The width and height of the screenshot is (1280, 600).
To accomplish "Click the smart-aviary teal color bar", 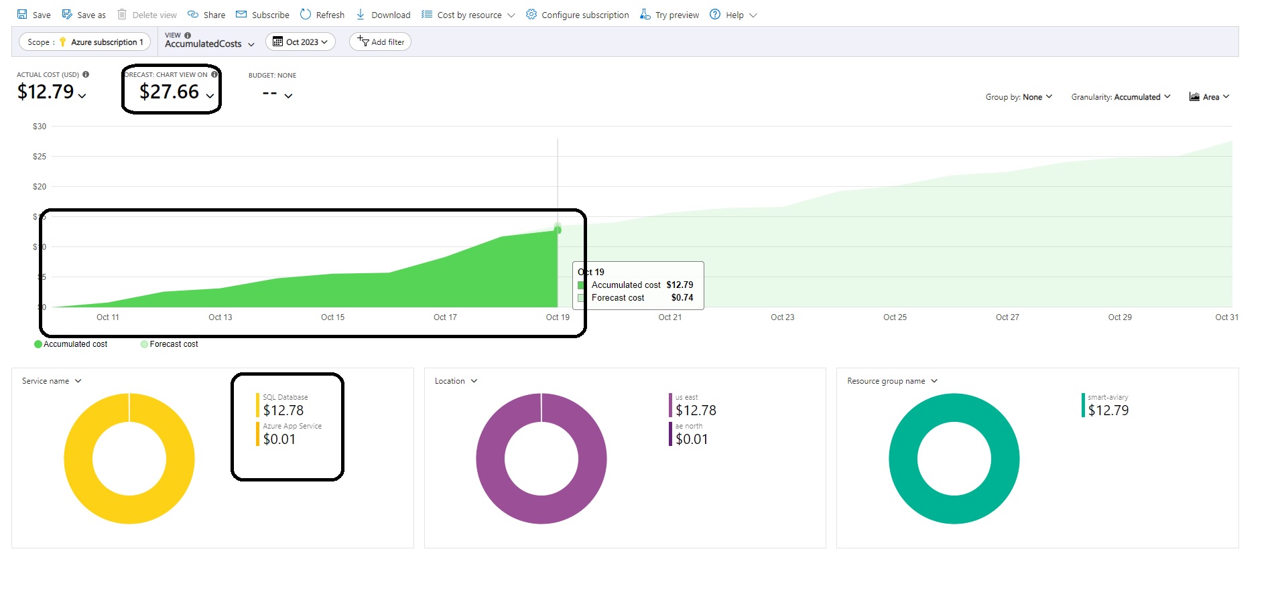I will [1083, 405].
